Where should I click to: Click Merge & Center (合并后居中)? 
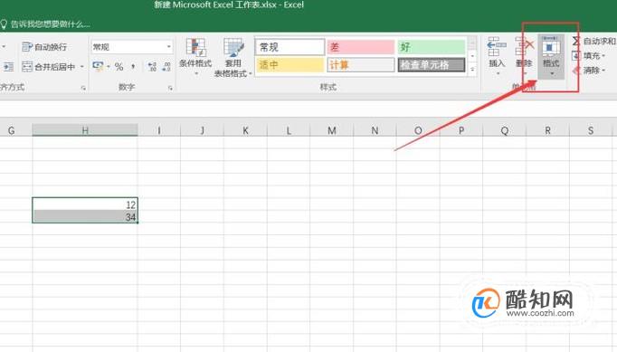pos(48,67)
